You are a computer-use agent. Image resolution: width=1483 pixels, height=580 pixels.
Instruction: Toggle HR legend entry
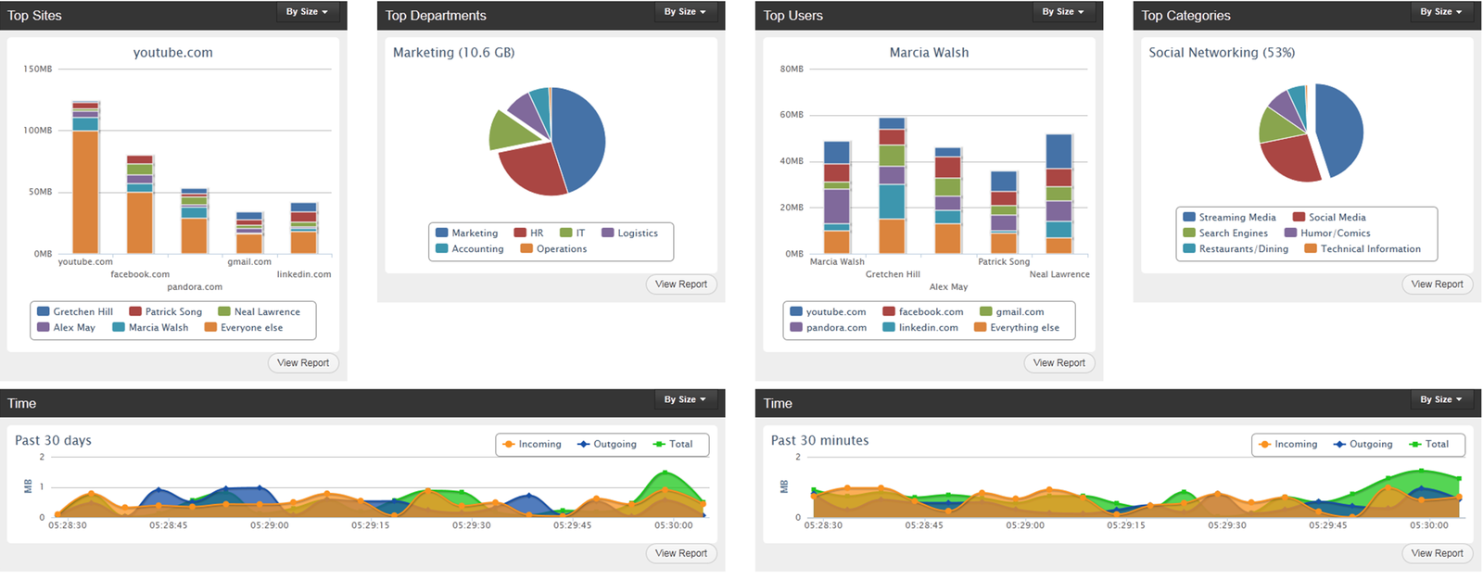(529, 233)
